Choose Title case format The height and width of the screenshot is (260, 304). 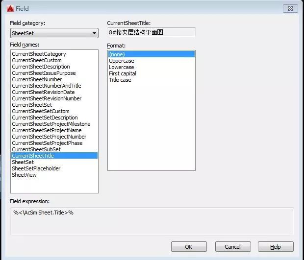(x=120, y=80)
